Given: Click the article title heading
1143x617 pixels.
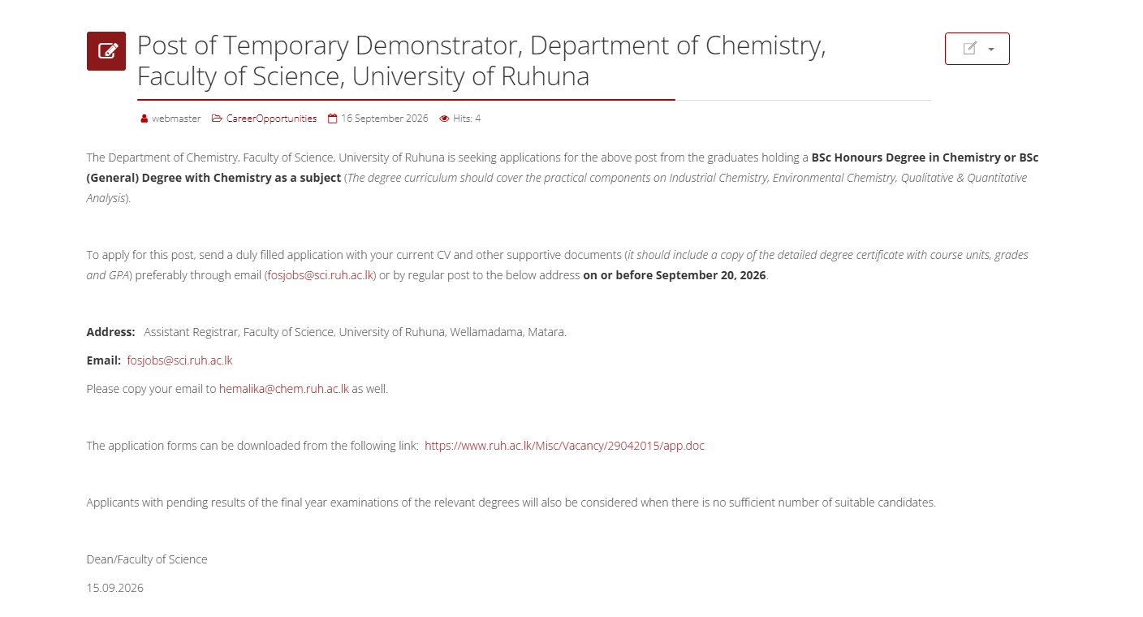Looking at the screenshot, I should 481,61.
